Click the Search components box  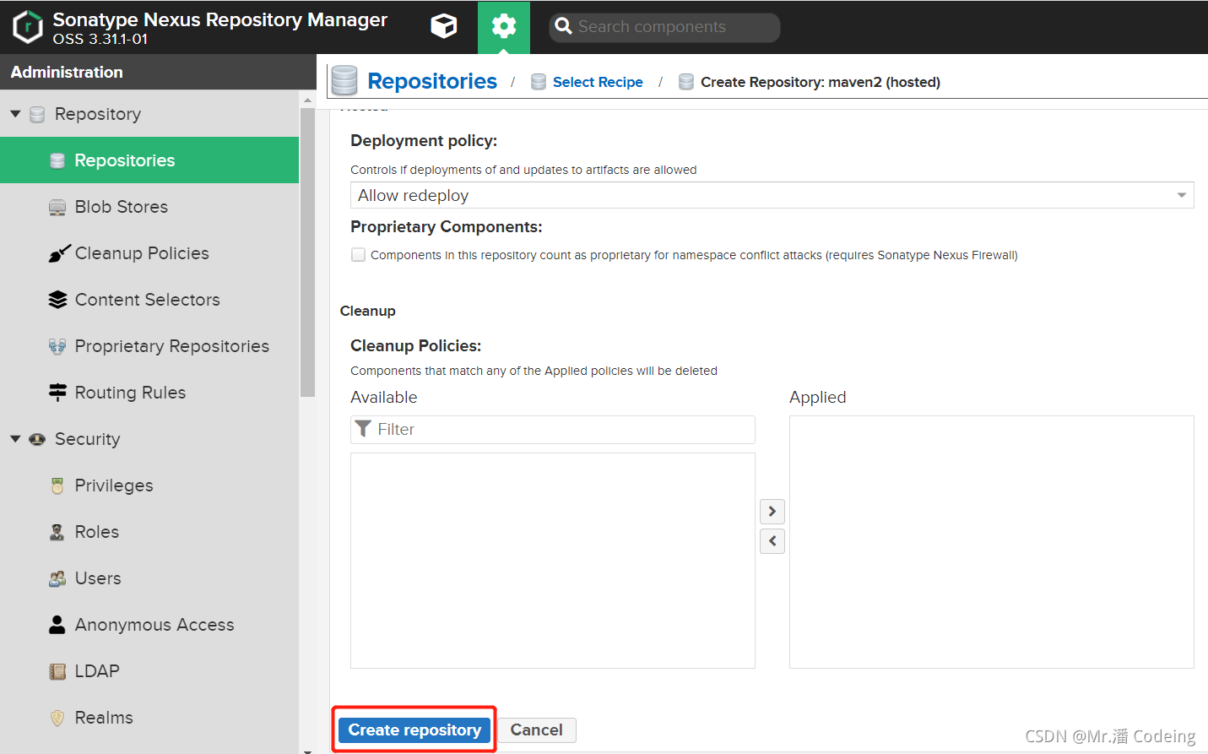(664, 27)
